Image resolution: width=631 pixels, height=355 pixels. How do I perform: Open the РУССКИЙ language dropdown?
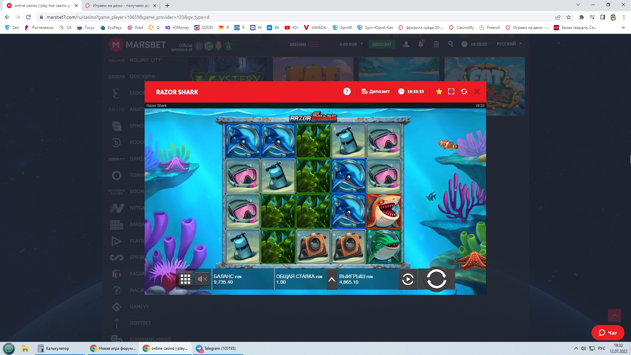pos(509,44)
